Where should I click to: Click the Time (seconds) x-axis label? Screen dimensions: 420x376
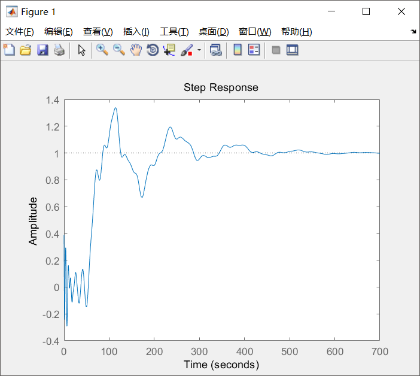pos(221,365)
